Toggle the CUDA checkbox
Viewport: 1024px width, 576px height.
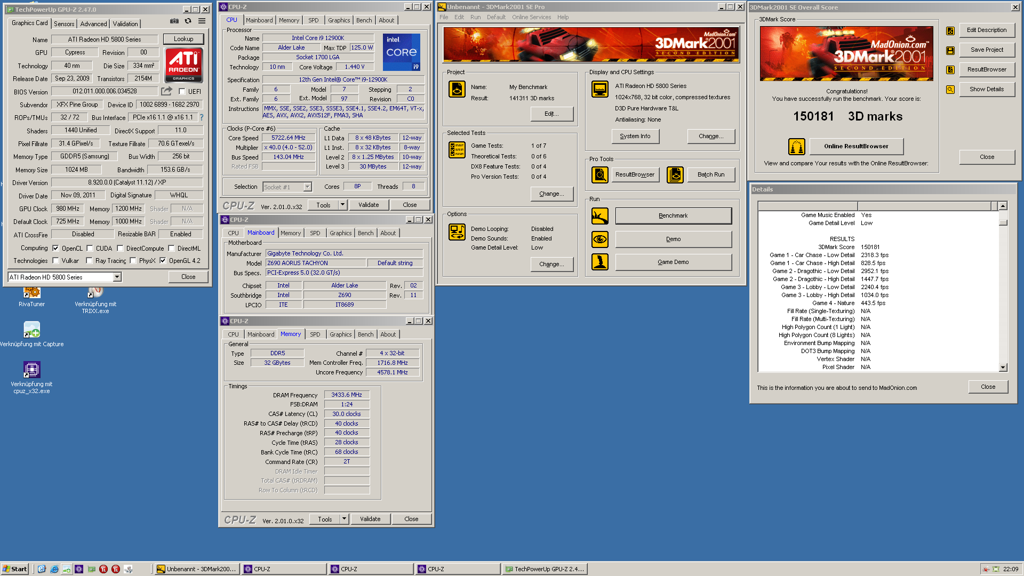pos(90,249)
